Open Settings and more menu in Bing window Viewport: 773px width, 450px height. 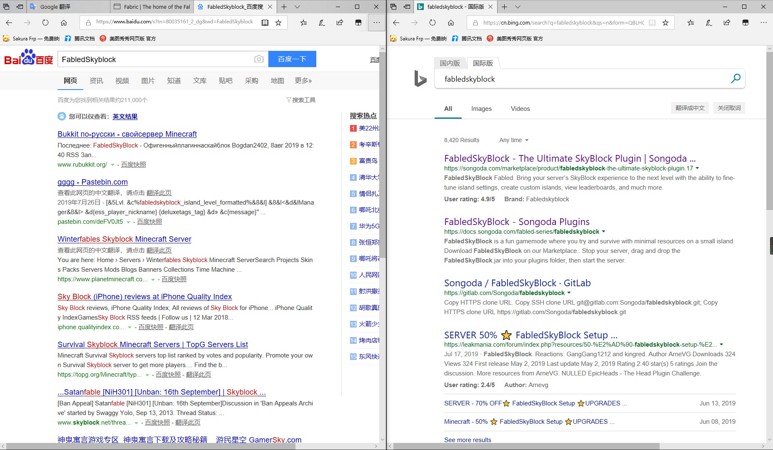[x=763, y=22]
